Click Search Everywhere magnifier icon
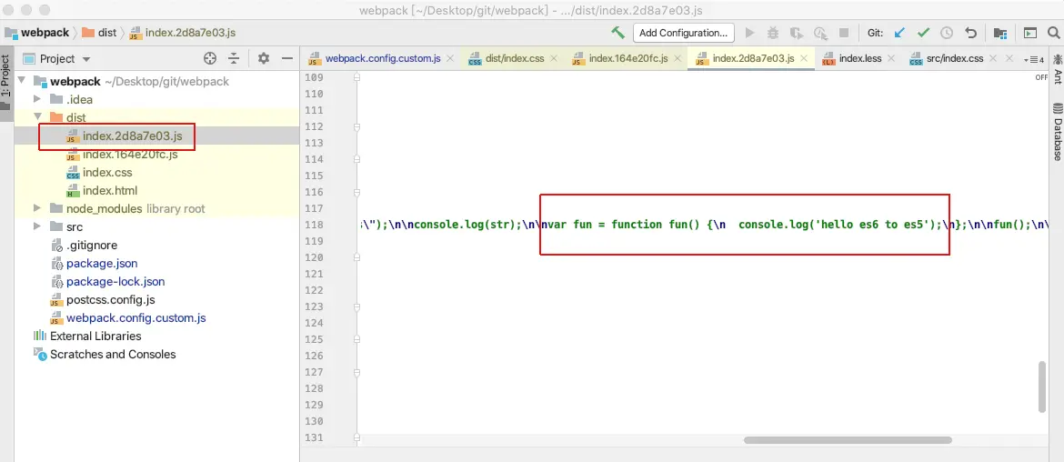Image resolution: width=1064 pixels, height=462 pixels. [x=1053, y=33]
